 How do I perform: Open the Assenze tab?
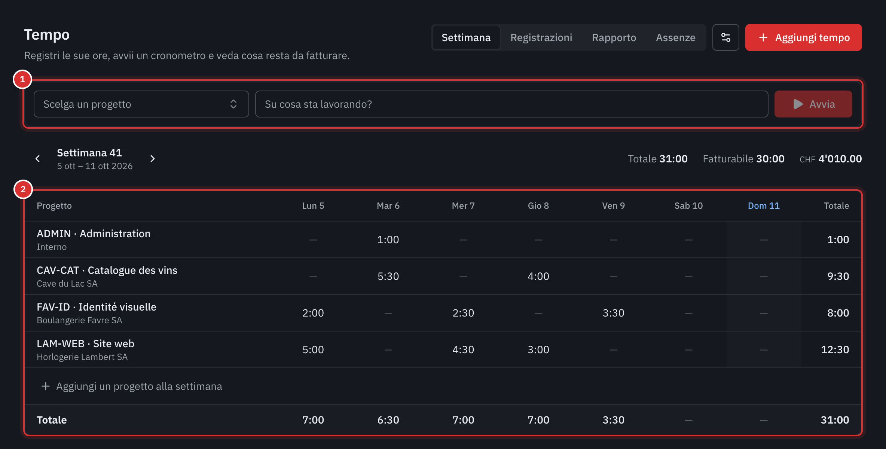[675, 37]
